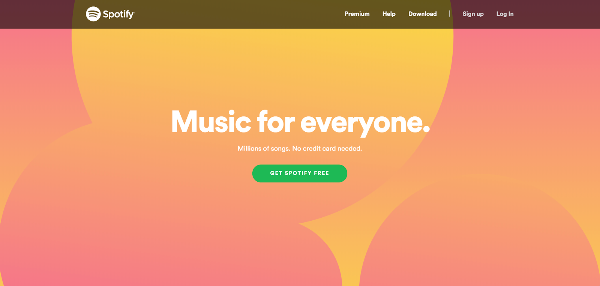The image size is (600, 286).
Task: Click the GET SPOTIFY FREE button
Action: 300,173
